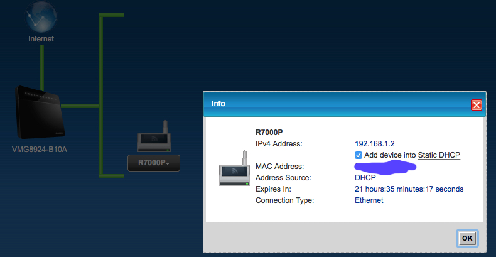
Task: Click the MAC Address label
Action: 279,166
